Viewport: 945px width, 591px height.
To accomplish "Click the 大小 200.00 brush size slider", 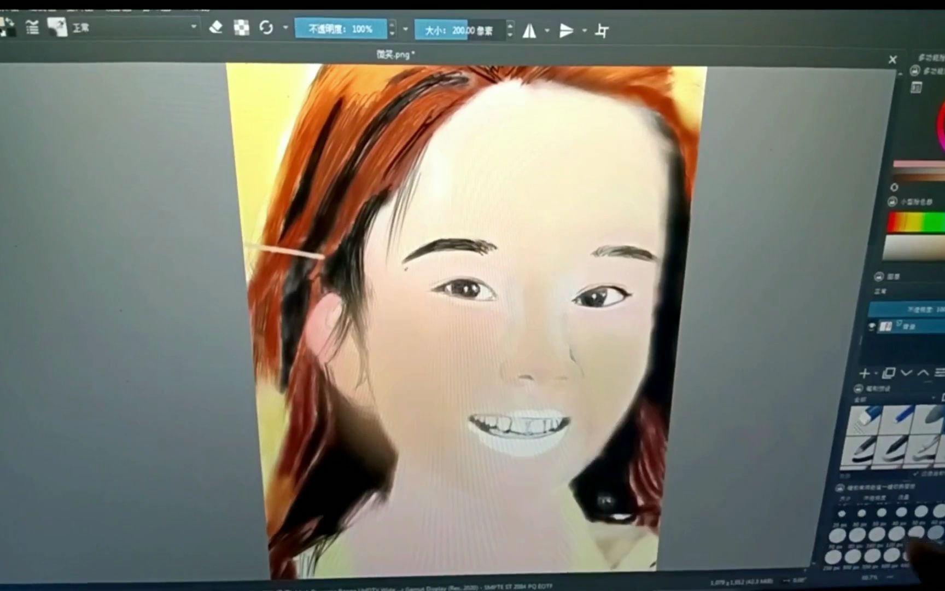I will coord(460,30).
